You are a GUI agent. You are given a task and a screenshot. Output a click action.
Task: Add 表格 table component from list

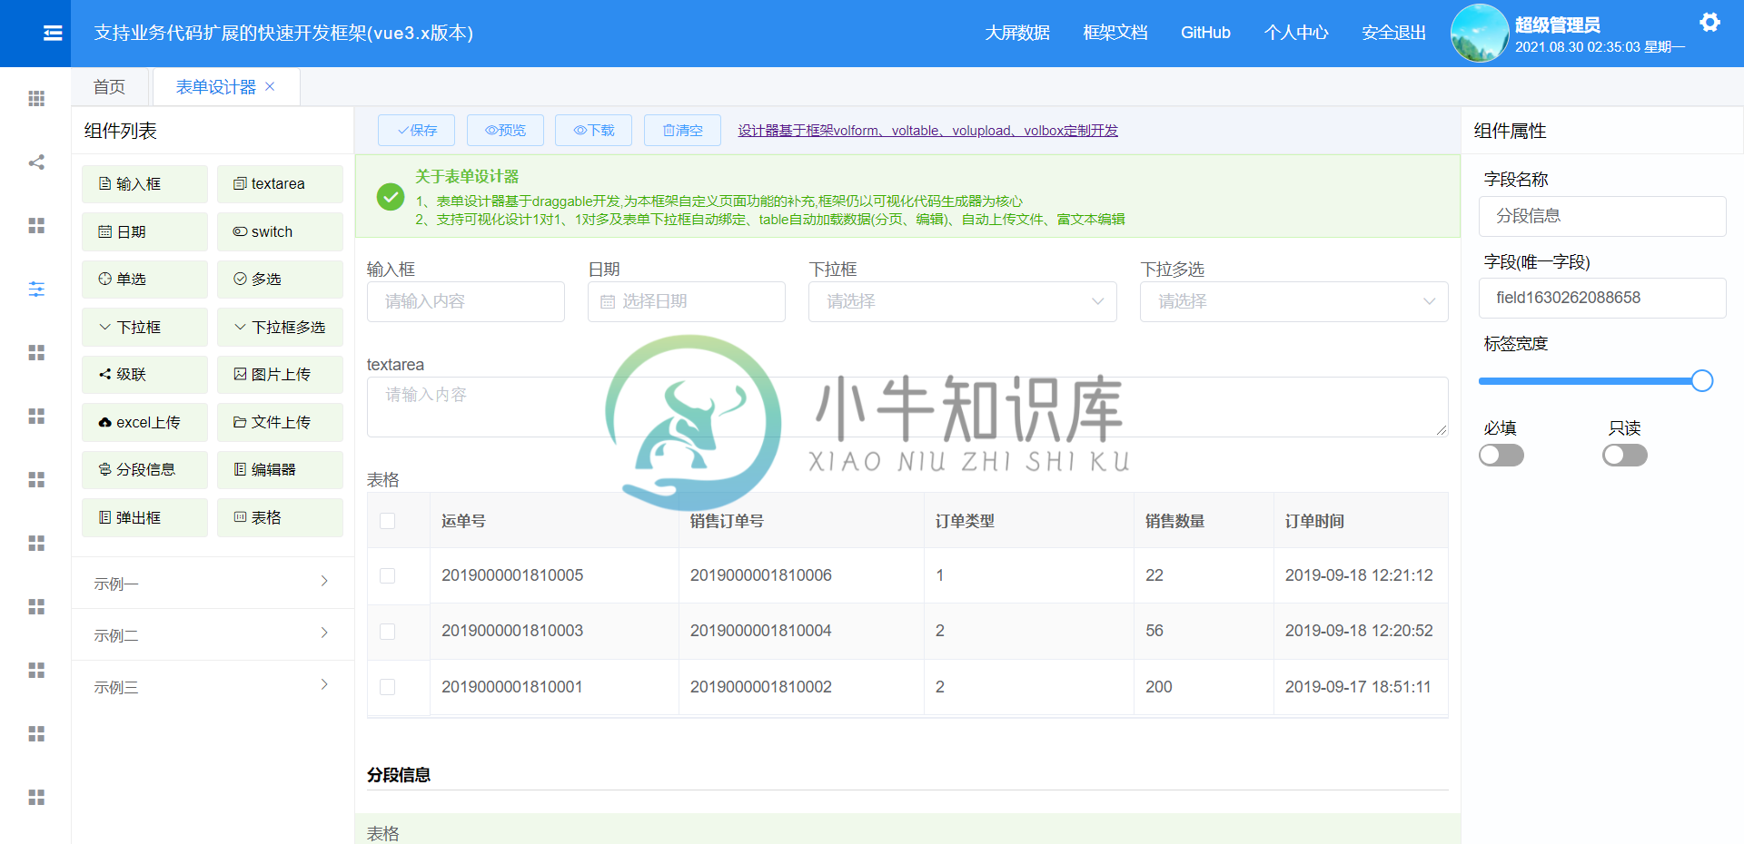pos(280,518)
